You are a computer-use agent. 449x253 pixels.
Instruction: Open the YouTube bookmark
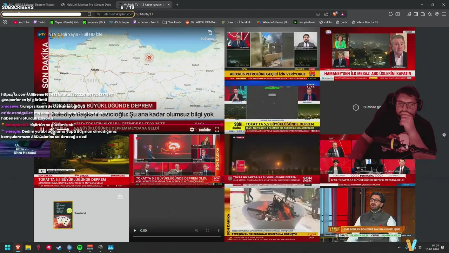21,22
